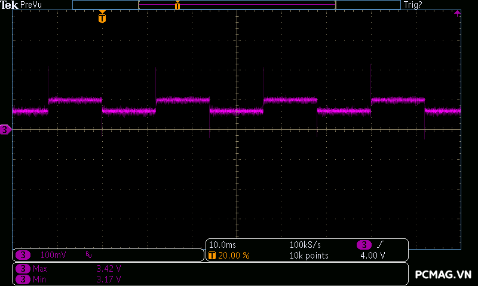This screenshot has height=286, width=478.
Task: Select the channel 3 badge beside 100mV
Action: click(23, 255)
